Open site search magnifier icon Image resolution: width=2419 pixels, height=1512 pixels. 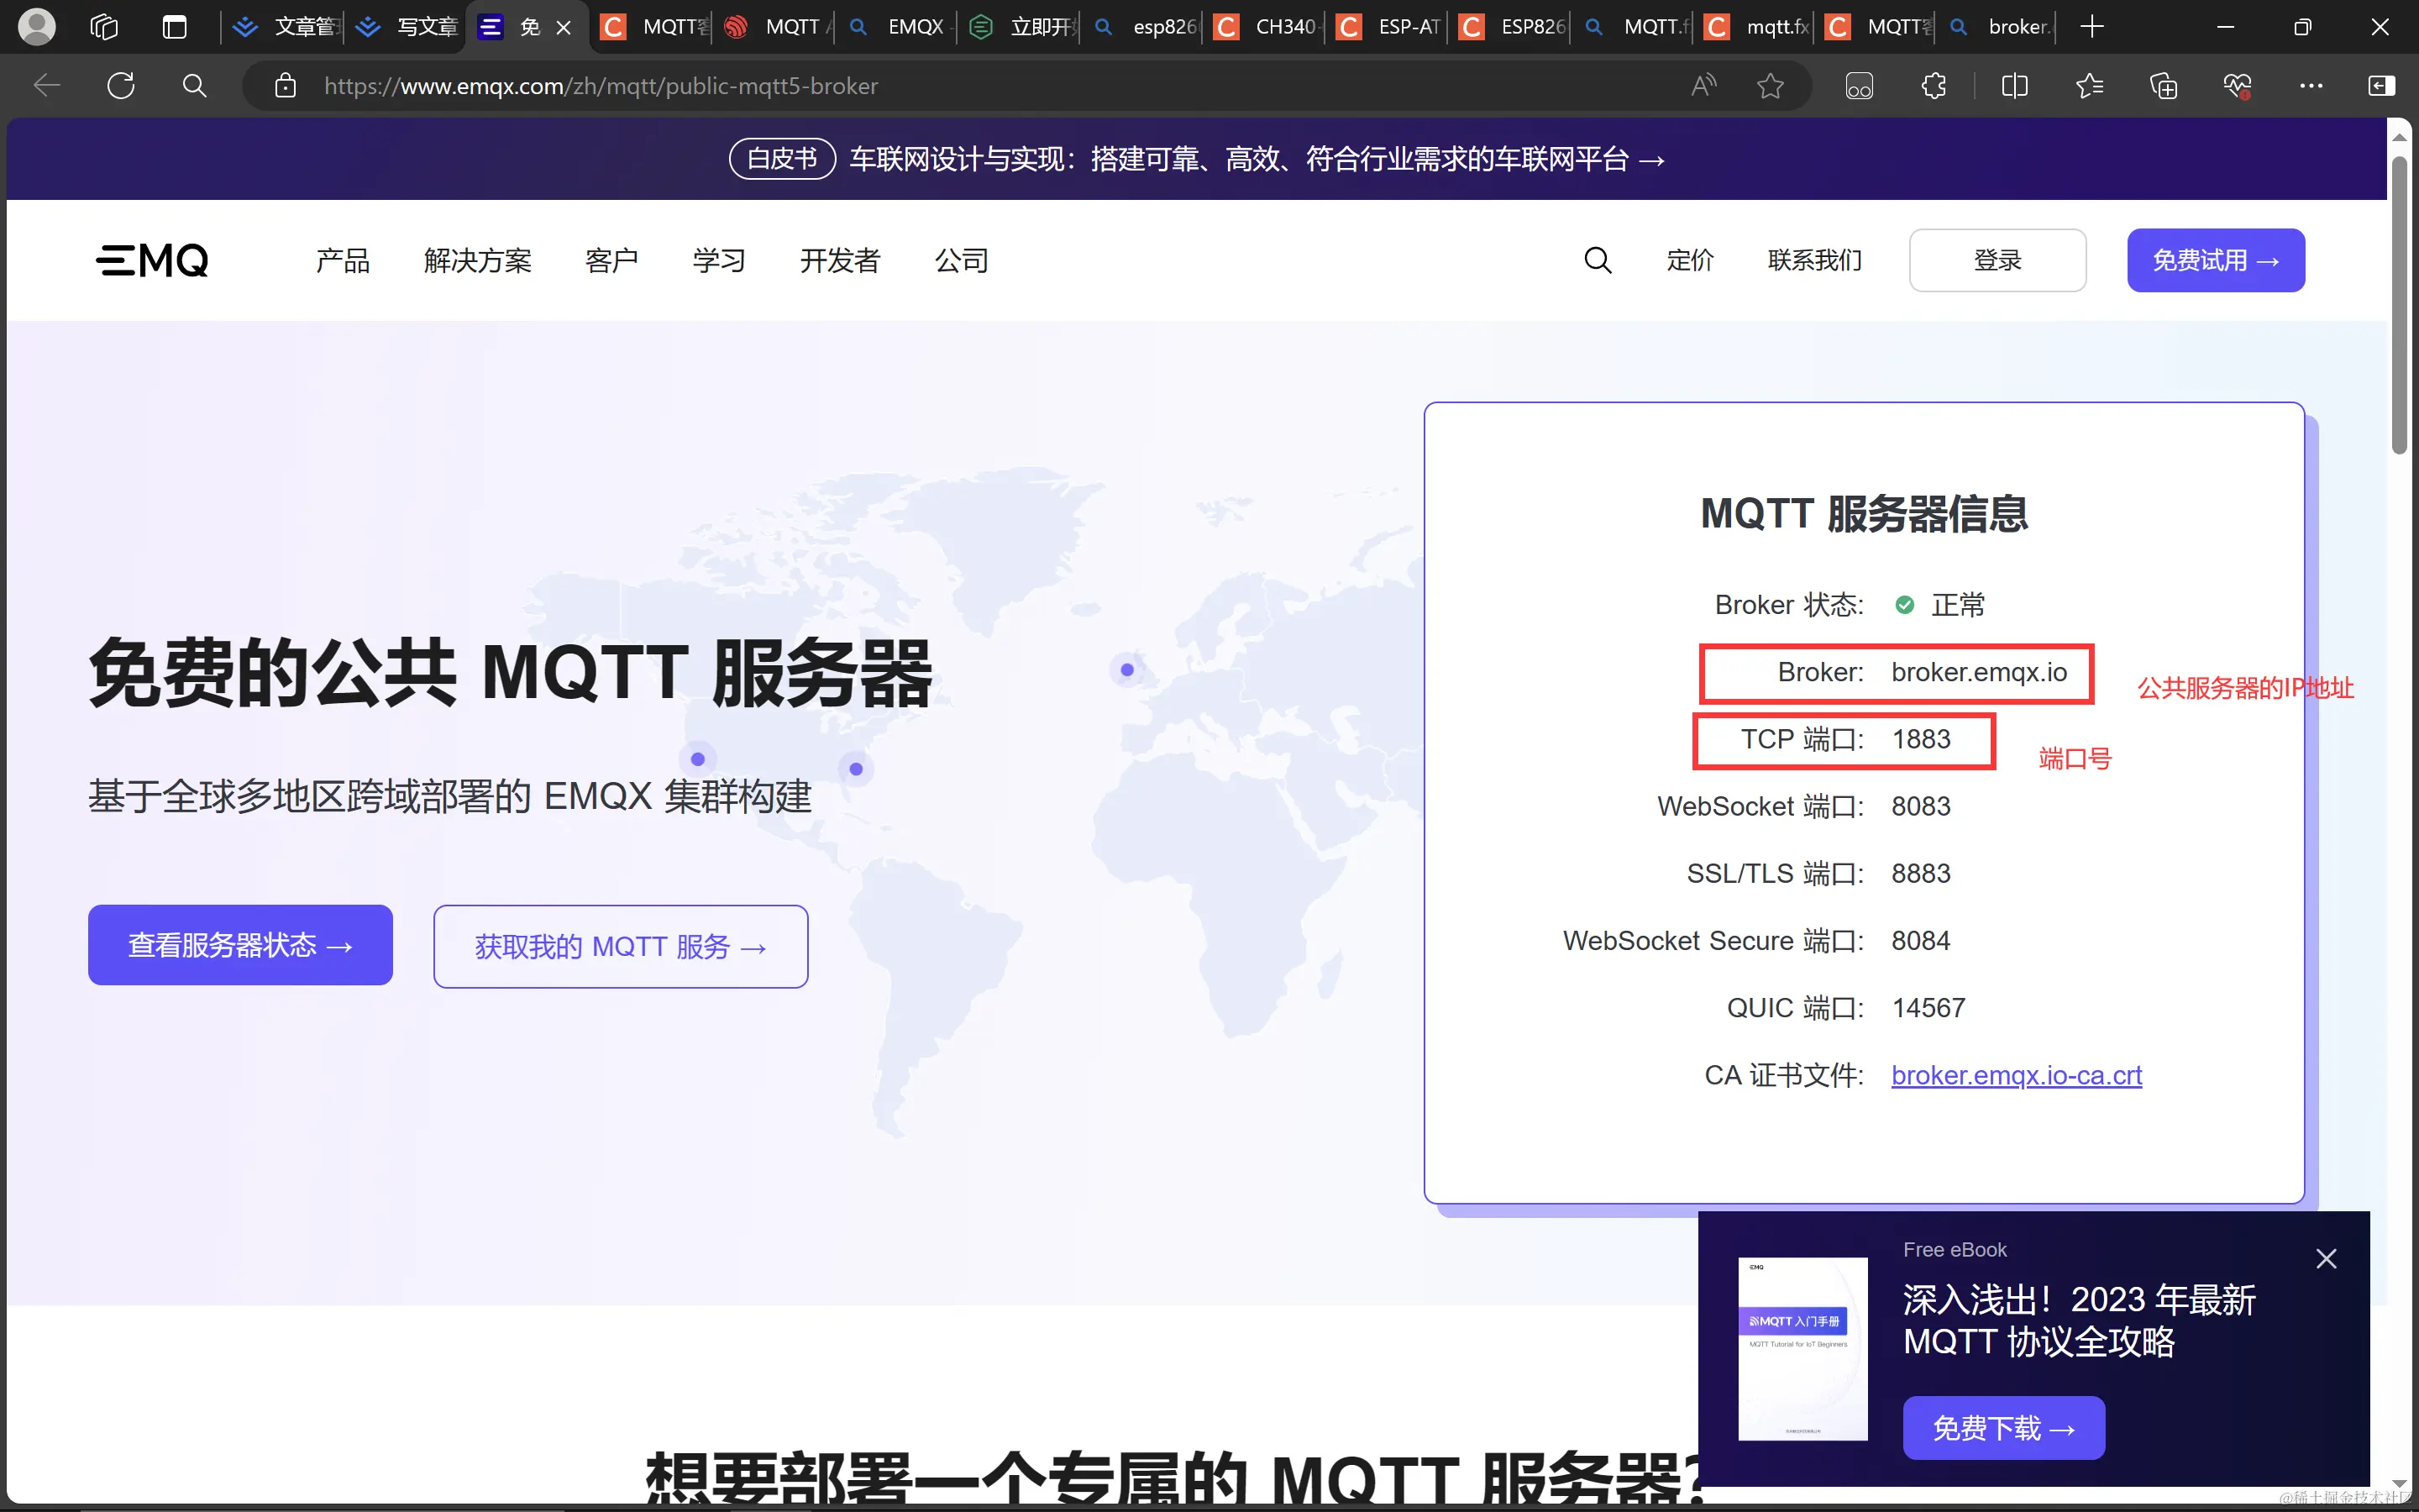click(x=1598, y=260)
